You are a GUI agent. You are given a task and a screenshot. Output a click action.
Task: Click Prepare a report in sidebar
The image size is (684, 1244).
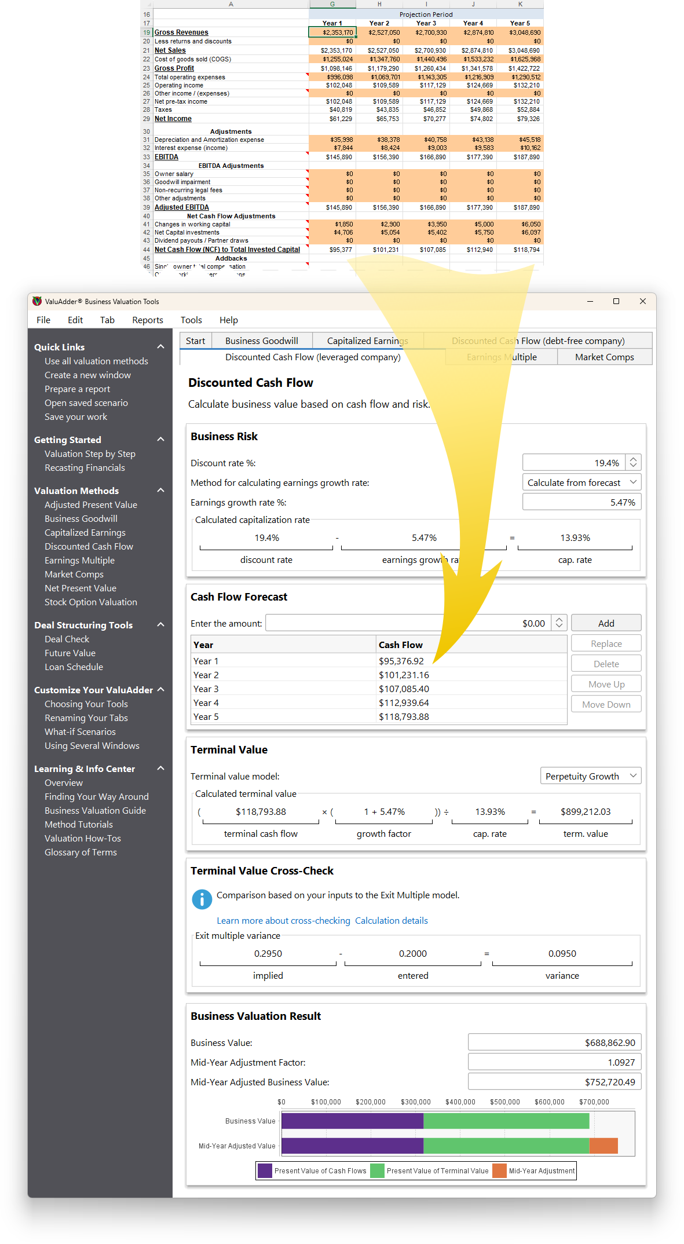tap(77, 389)
